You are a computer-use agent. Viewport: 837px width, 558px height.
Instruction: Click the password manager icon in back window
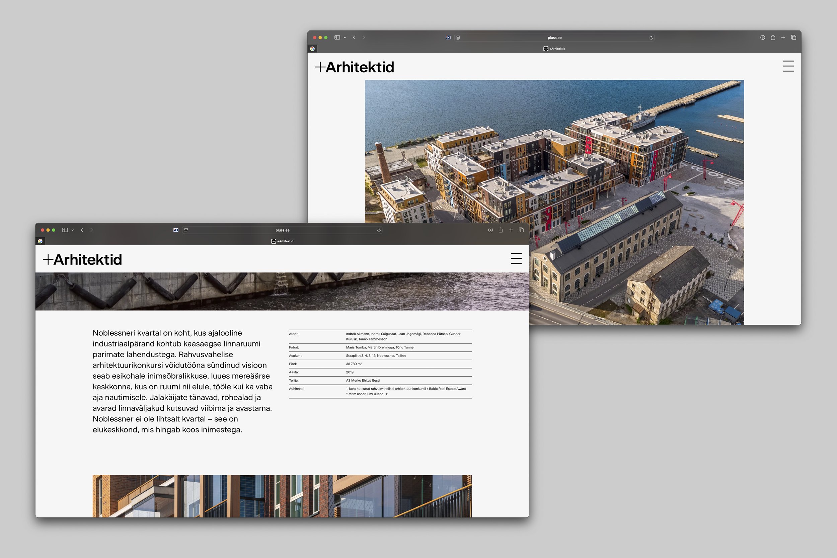[448, 37]
